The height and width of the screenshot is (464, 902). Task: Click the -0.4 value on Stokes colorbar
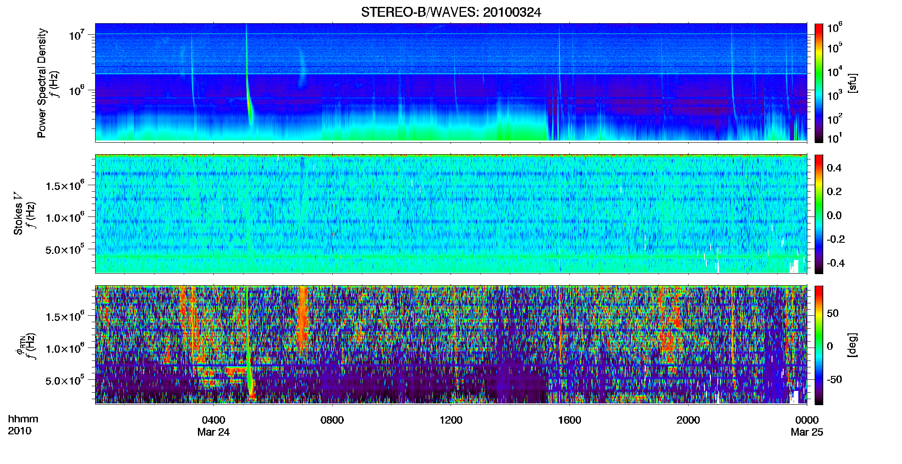pyautogui.click(x=836, y=263)
